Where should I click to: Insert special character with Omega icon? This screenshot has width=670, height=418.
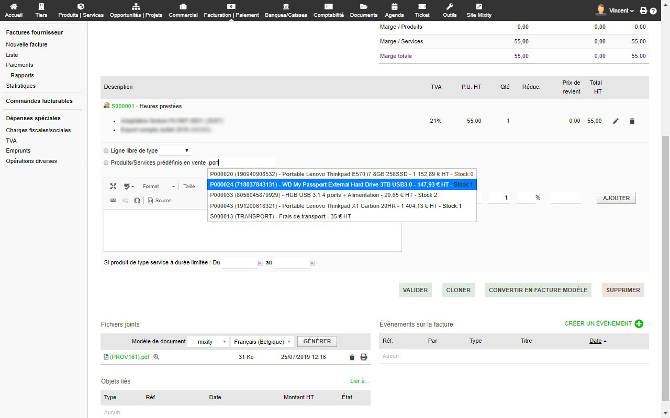click(x=137, y=201)
